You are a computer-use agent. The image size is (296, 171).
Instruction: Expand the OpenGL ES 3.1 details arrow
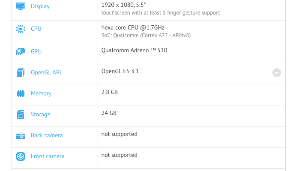[277, 73]
